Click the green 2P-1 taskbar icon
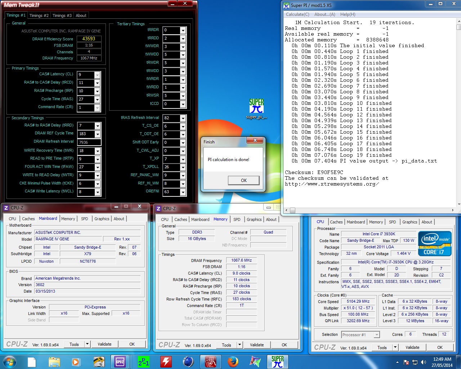Screen dimensions: 461x369 pos(144,361)
